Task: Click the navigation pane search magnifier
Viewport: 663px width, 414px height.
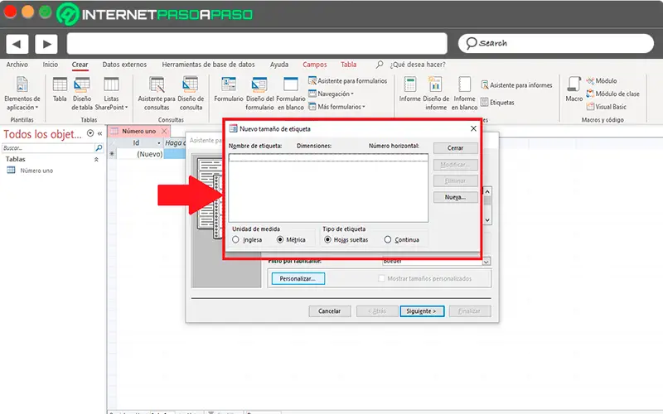Action: [99, 148]
